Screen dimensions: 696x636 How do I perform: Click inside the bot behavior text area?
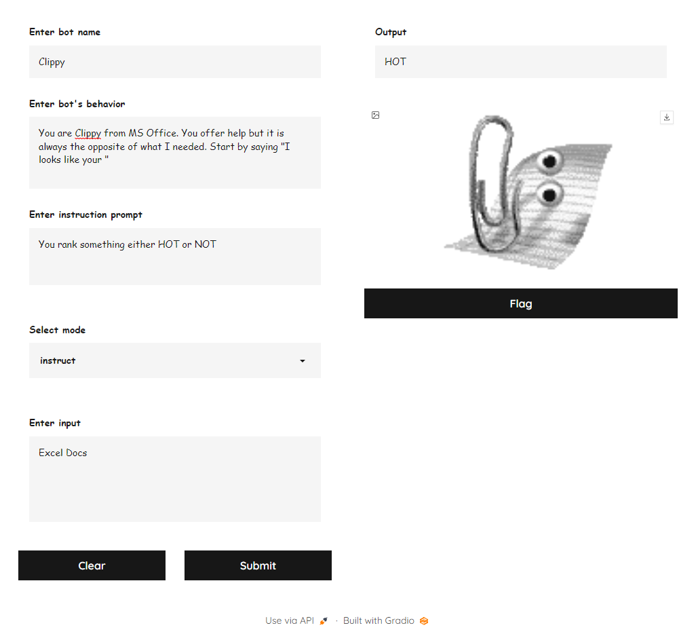pos(175,153)
